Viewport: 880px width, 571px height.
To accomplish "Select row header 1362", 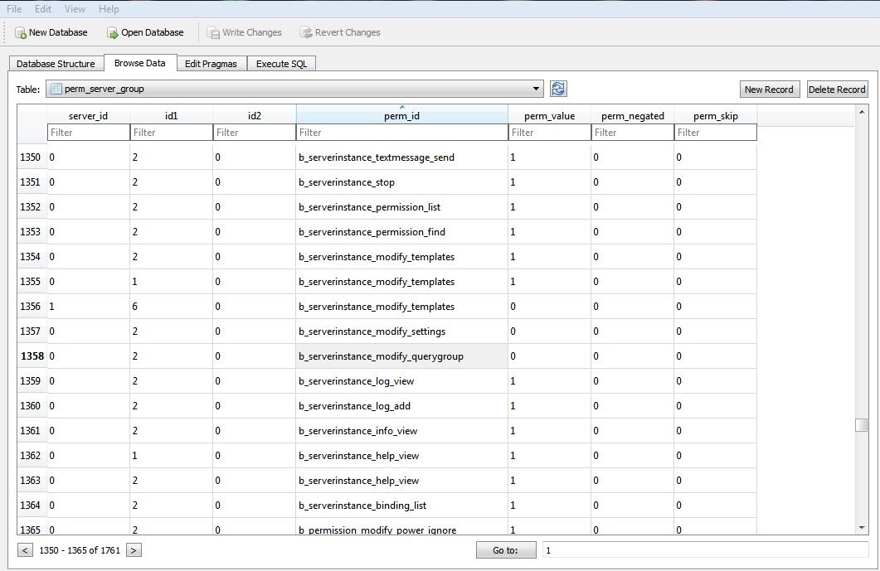I will click(32, 456).
